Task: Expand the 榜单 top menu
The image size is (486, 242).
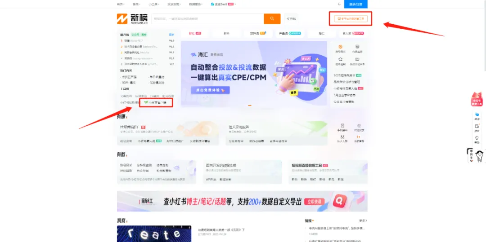Action: 136,4
